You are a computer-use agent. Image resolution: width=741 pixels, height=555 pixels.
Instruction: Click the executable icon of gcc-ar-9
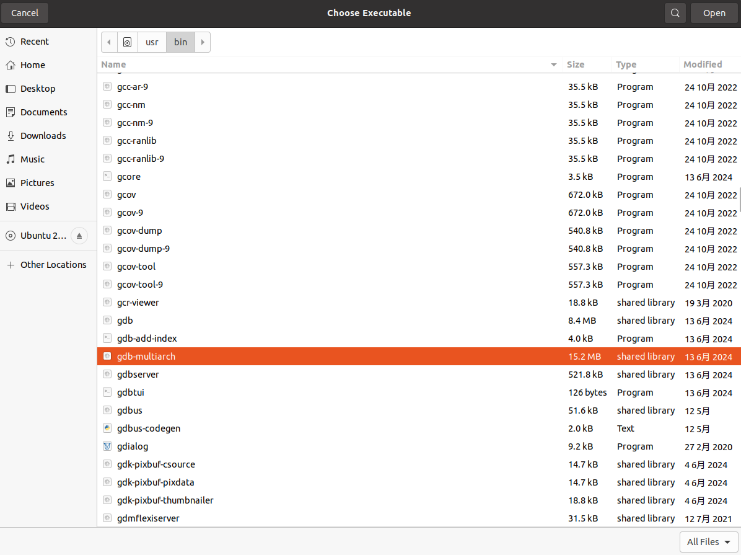107,87
